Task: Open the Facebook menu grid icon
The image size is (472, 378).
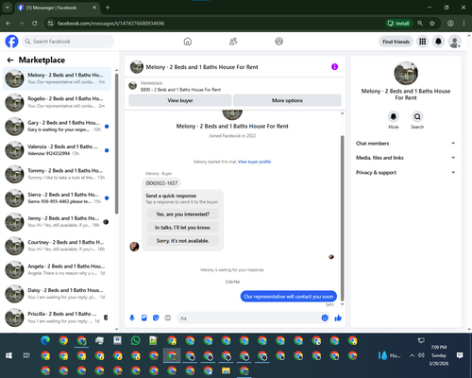Action: [x=423, y=42]
